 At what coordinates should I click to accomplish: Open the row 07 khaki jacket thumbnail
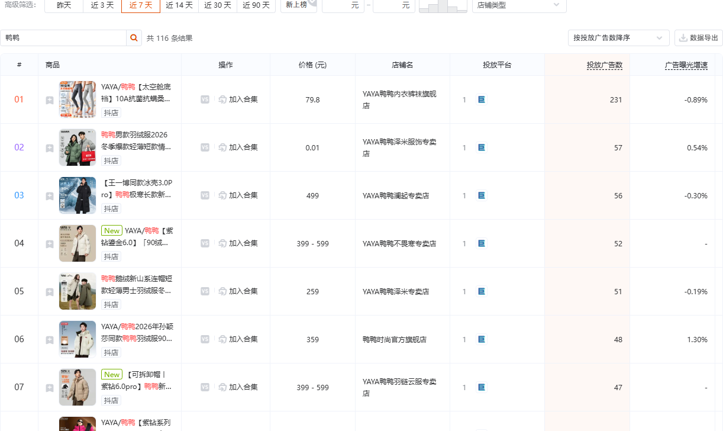pos(78,387)
